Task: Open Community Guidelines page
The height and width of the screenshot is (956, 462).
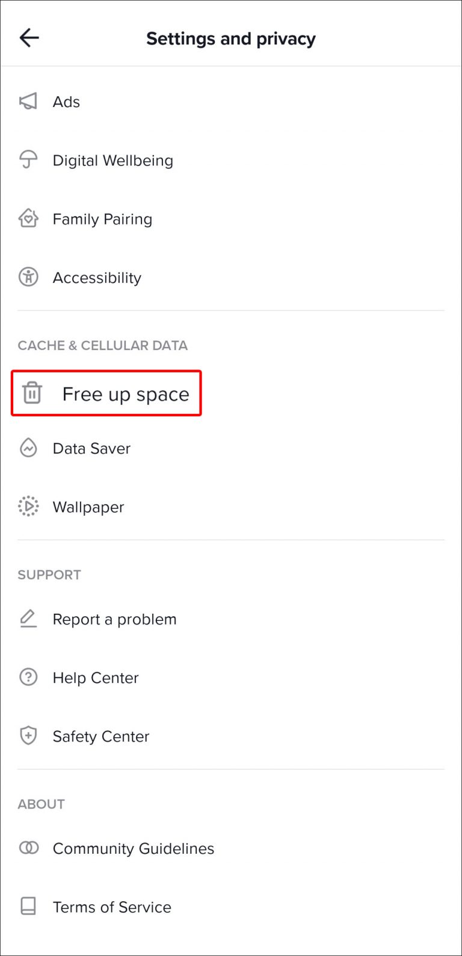Action: coord(231,848)
